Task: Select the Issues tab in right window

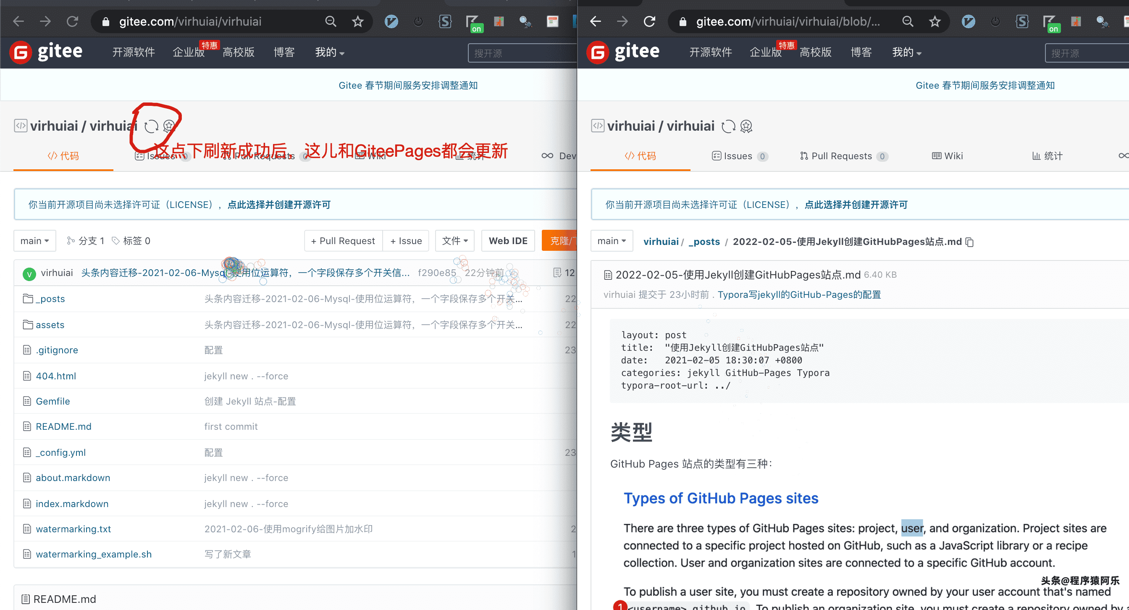Action: tap(739, 156)
